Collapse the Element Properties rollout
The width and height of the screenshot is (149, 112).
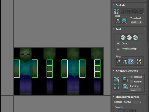pyautogui.click(x=114, y=97)
